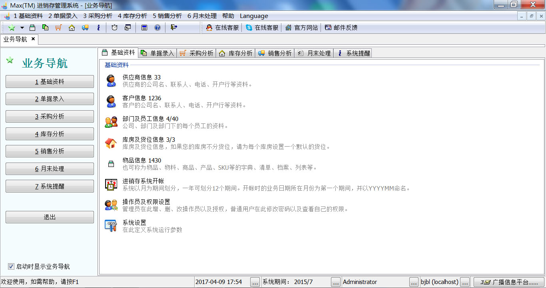Open the date picker beside 2017-04-09 17:54

click(255, 282)
